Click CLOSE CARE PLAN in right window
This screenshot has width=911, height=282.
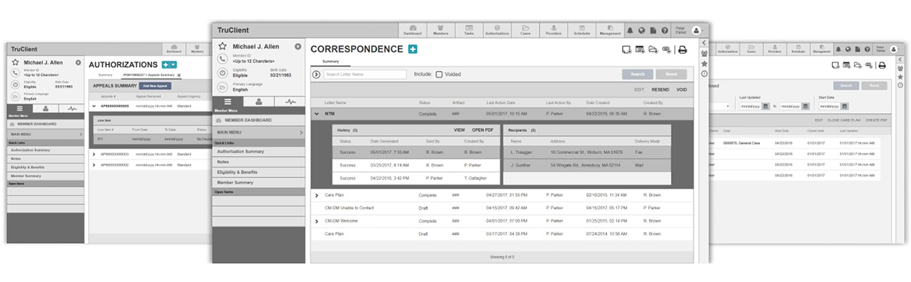844,120
